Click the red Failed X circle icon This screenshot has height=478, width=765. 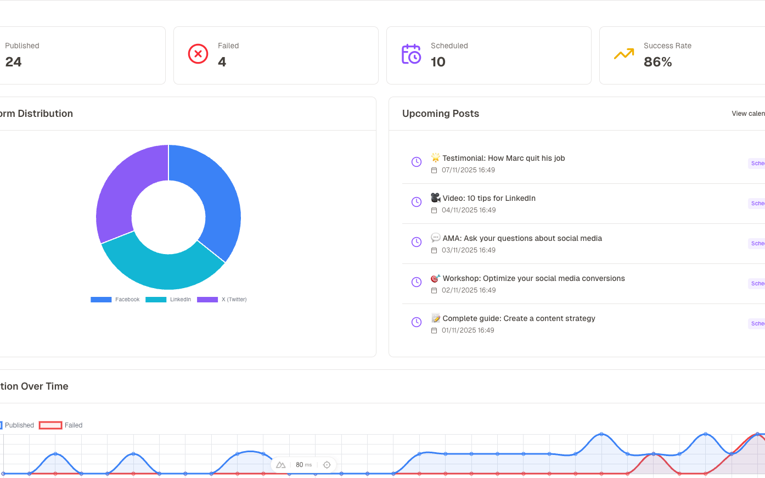click(198, 54)
